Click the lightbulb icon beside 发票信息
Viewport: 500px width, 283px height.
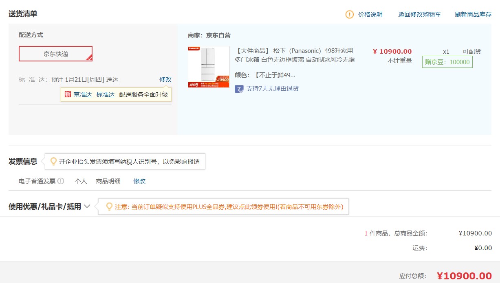click(x=53, y=161)
